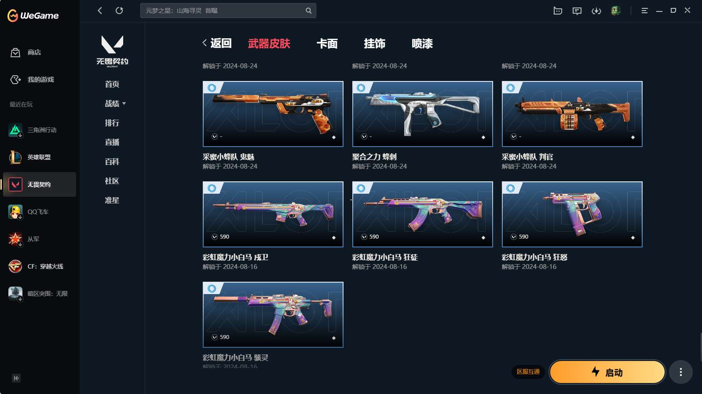Click the search magnifier icon
Viewport: 702px width, 394px height.
pyautogui.click(x=308, y=11)
